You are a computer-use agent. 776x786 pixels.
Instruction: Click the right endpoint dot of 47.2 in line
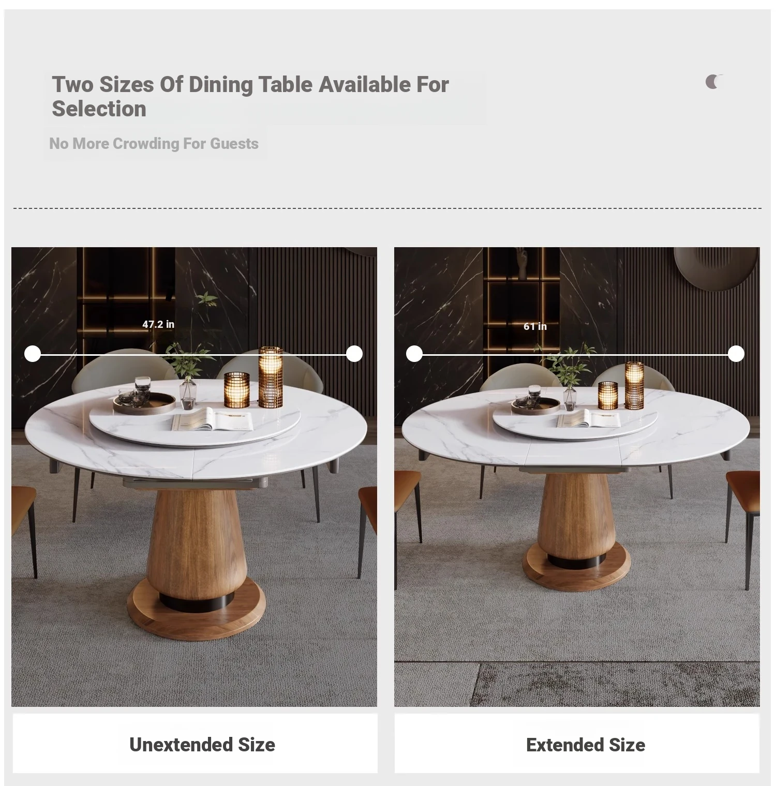pos(354,354)
